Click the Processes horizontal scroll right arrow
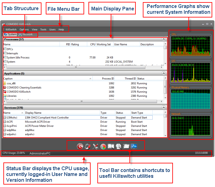Screen dimensions: 215x187 click(x=162, y=67)
